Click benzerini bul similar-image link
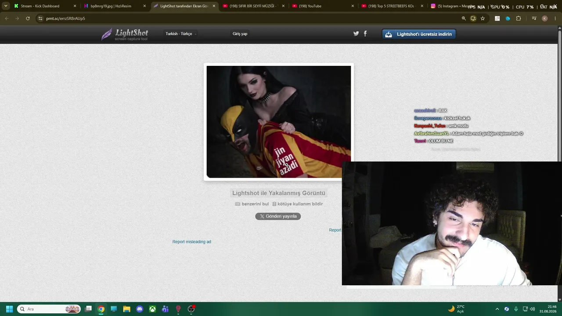Screen dimensions: 562x316 (x=252, y=204)
